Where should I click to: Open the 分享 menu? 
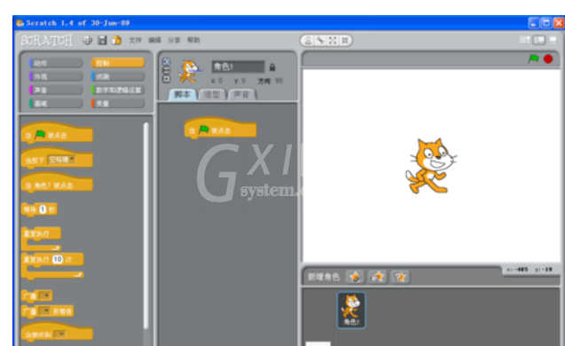(x=174, y=40)
